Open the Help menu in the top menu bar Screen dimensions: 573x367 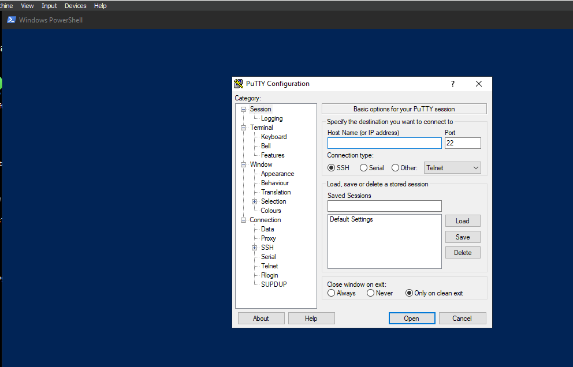(x=100, y=6)
